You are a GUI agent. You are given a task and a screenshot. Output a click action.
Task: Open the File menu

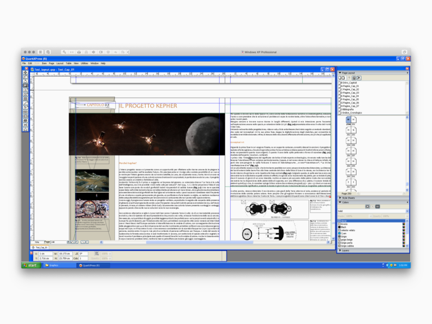(x=24, y=64)
